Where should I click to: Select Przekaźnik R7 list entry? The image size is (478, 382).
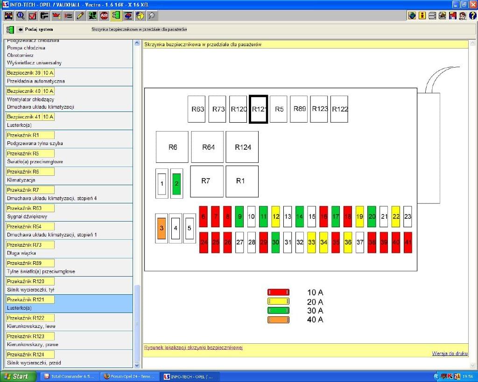pos(30,190)
